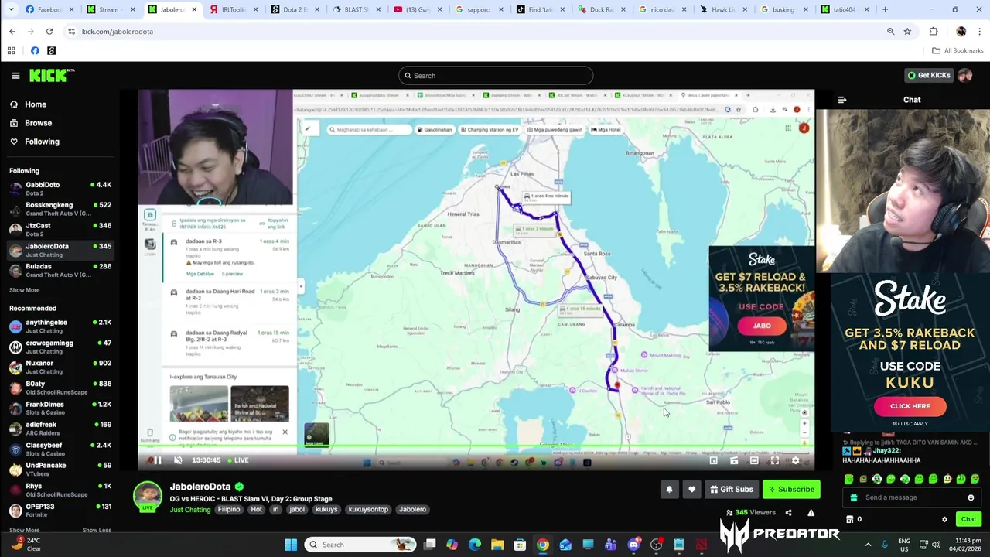Click the Filipino tag
Screen dimensions: 990x557
pos(229,510)
